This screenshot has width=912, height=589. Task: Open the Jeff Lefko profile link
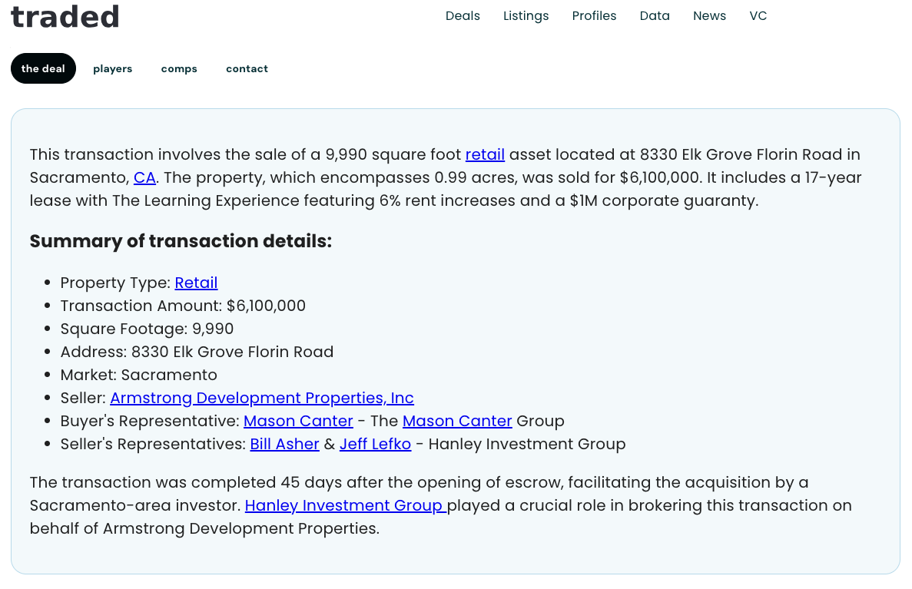(375, 444)
